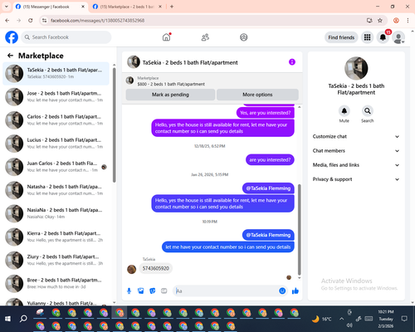
Task: Choose a GIF icon
Action: click(164, 290)
